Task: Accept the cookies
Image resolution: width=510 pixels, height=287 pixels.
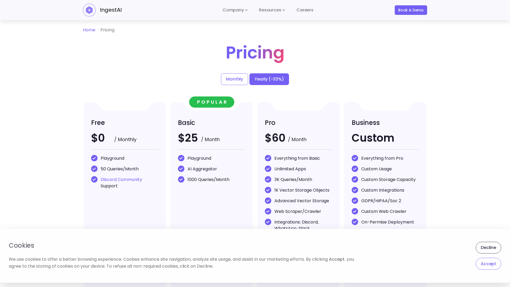Action: coord(488,264)
